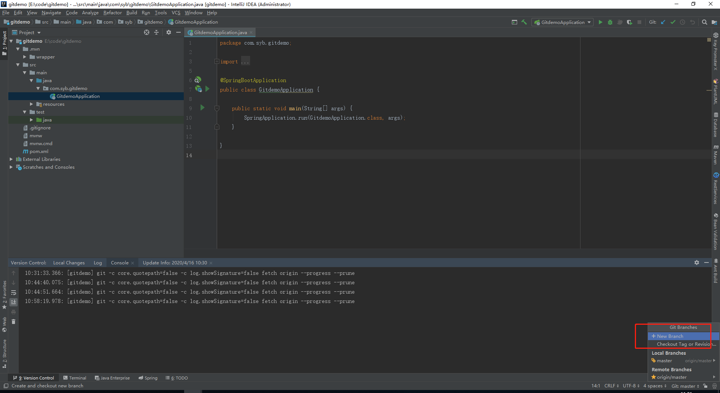Print console output with printer icon

click(13, 312)
